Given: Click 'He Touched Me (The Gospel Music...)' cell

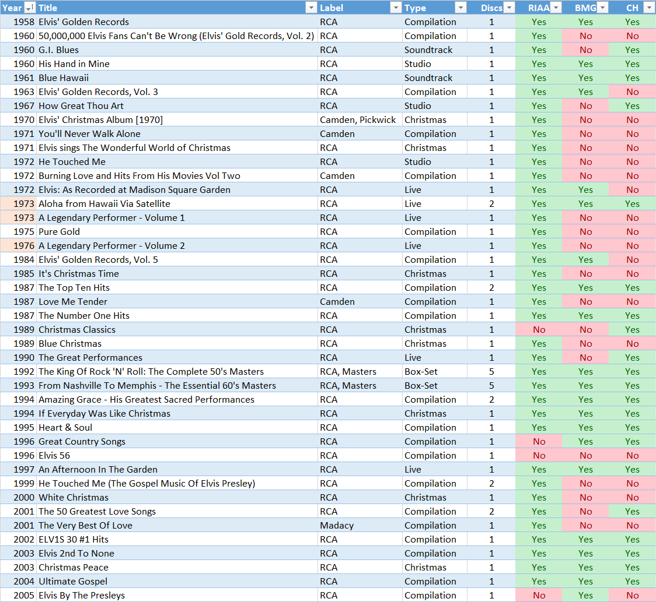Looking at the screenshot, I should pos(177,484).
